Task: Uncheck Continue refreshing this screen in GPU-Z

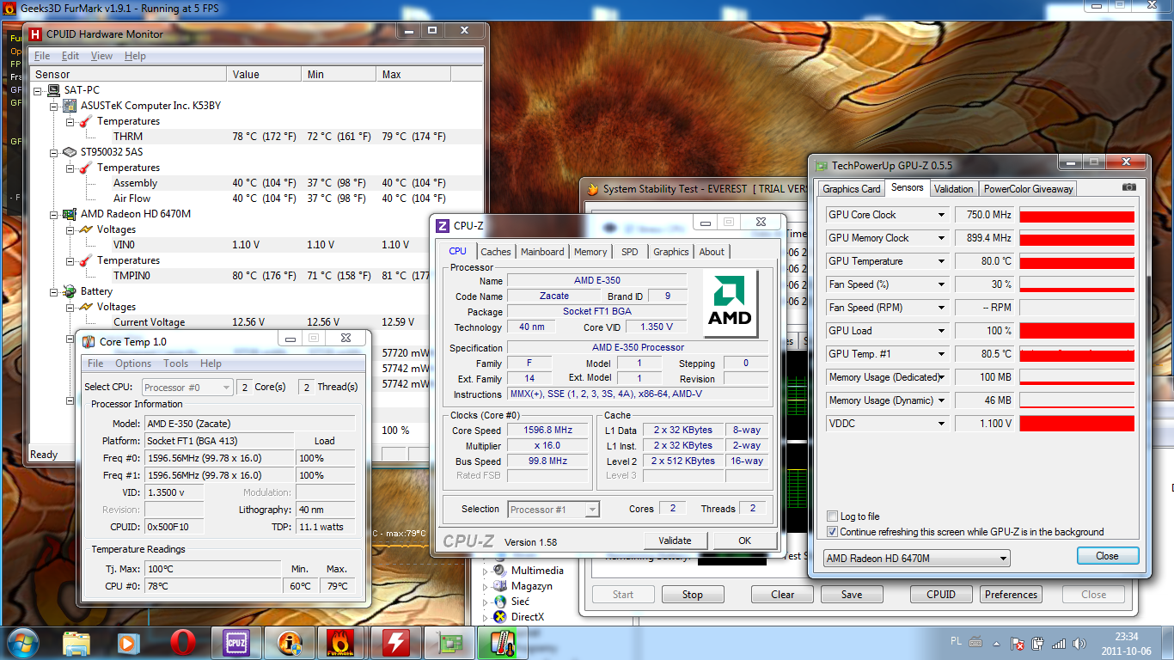Action: [x=832, y=532]
